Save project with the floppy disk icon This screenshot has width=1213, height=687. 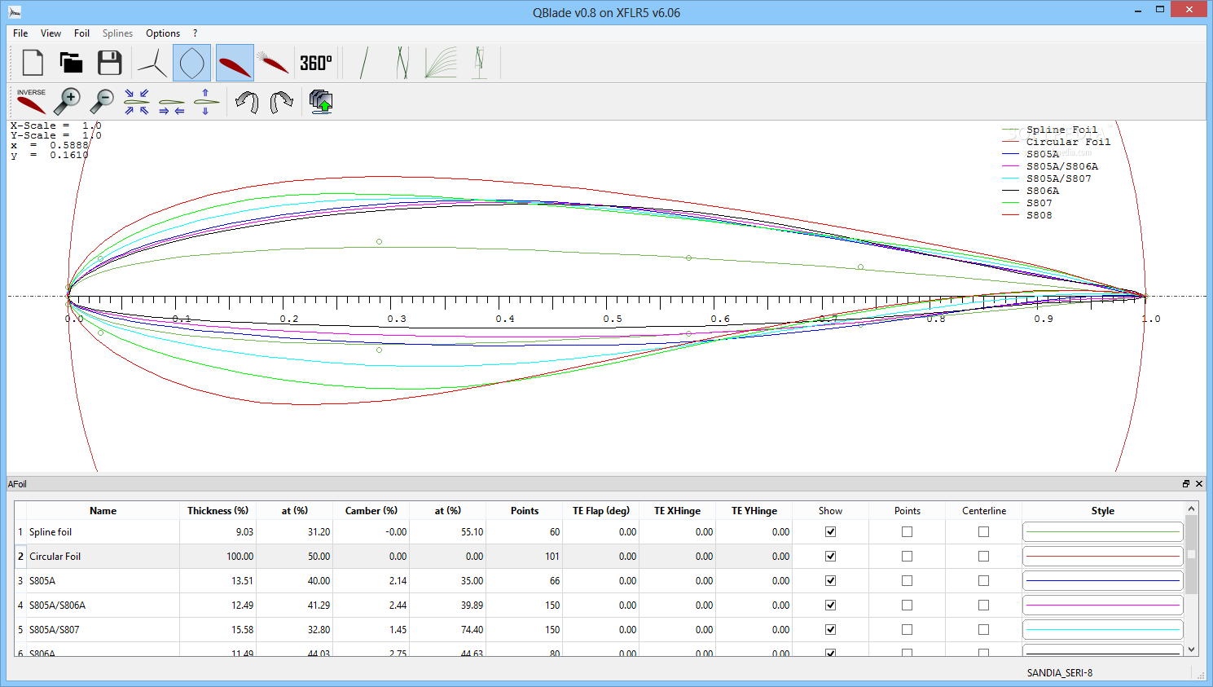pyautogui.click(x=109, y=63)
